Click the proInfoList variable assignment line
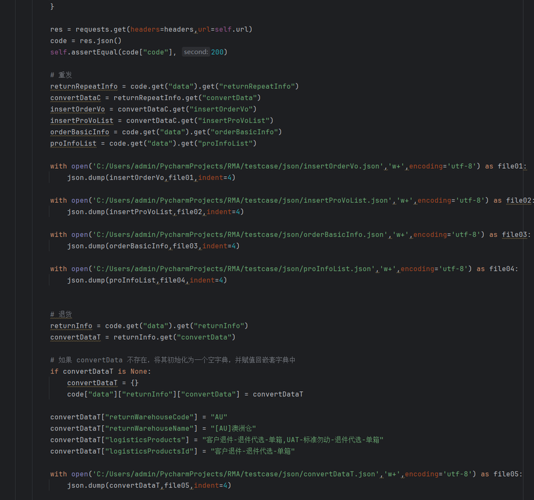The image size is (534, 500). (x=154, y=144)
